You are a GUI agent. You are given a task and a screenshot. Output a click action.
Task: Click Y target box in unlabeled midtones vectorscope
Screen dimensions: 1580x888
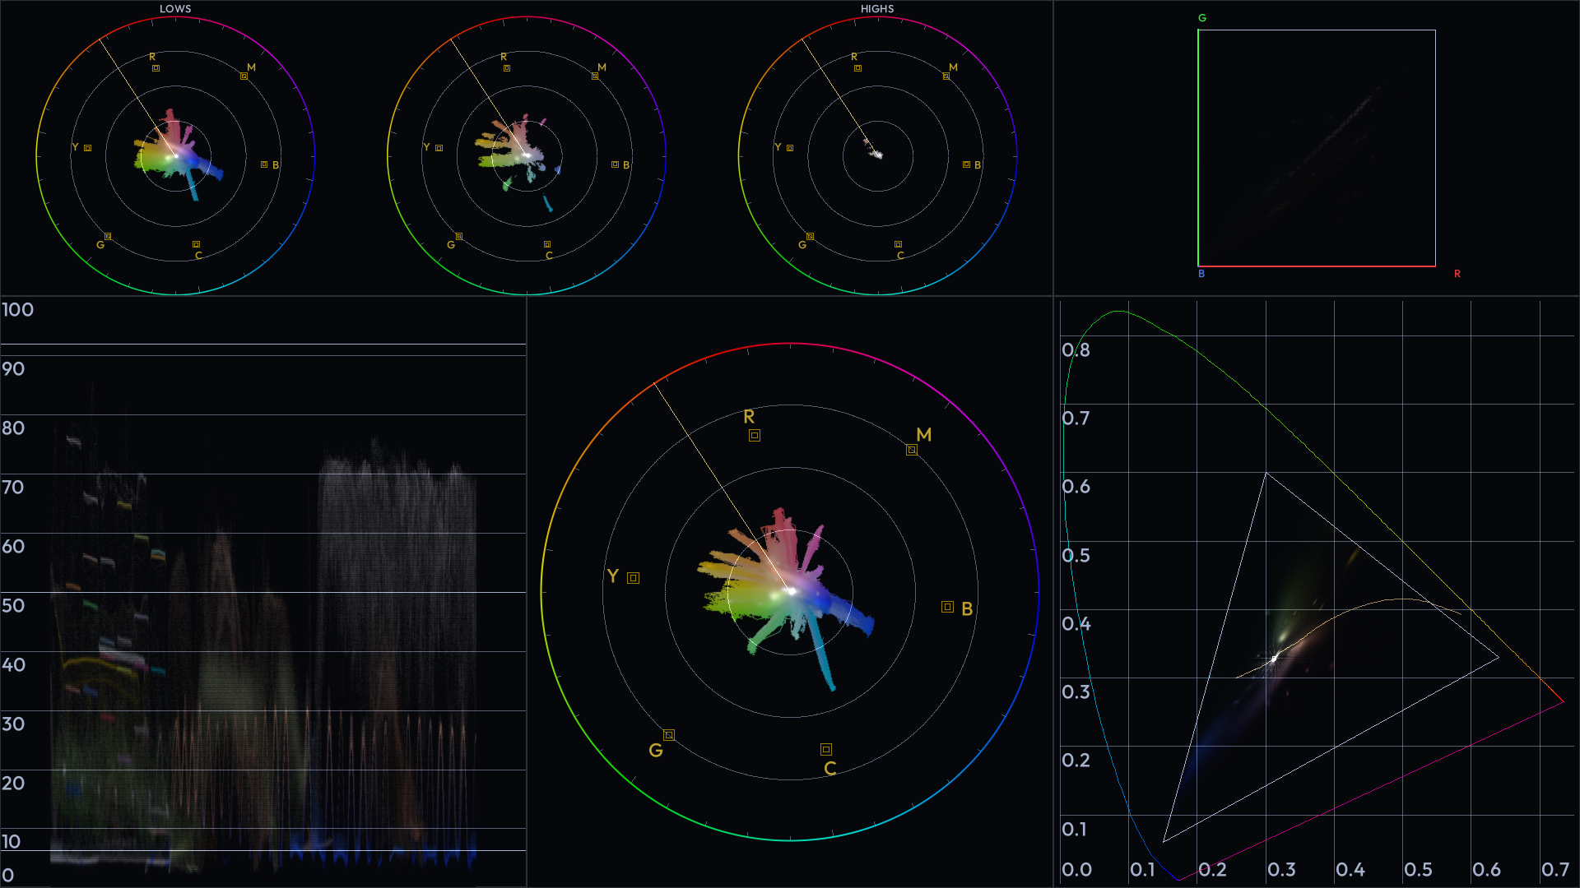439,148
